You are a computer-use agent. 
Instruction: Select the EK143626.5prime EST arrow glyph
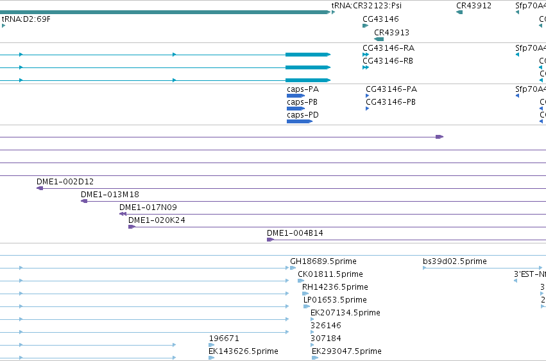[x=211, y=358]
